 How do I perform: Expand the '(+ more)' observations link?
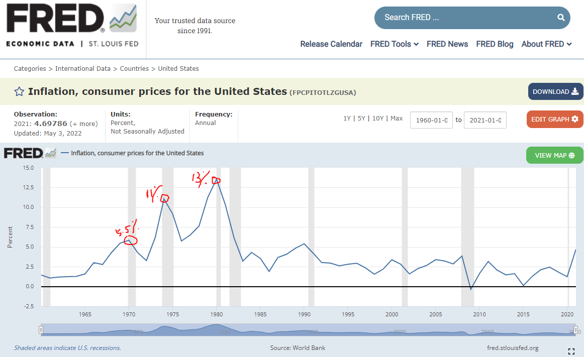coord(83,124)
